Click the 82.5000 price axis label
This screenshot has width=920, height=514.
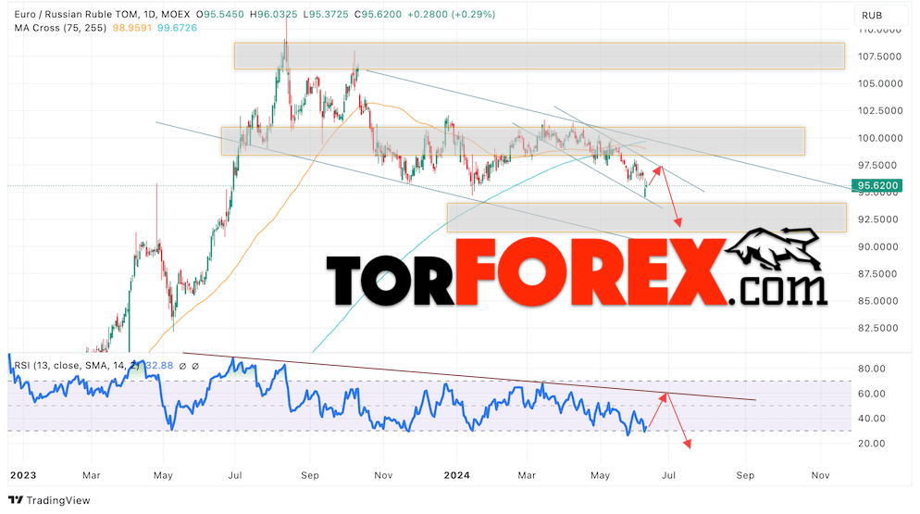point(879,328)
